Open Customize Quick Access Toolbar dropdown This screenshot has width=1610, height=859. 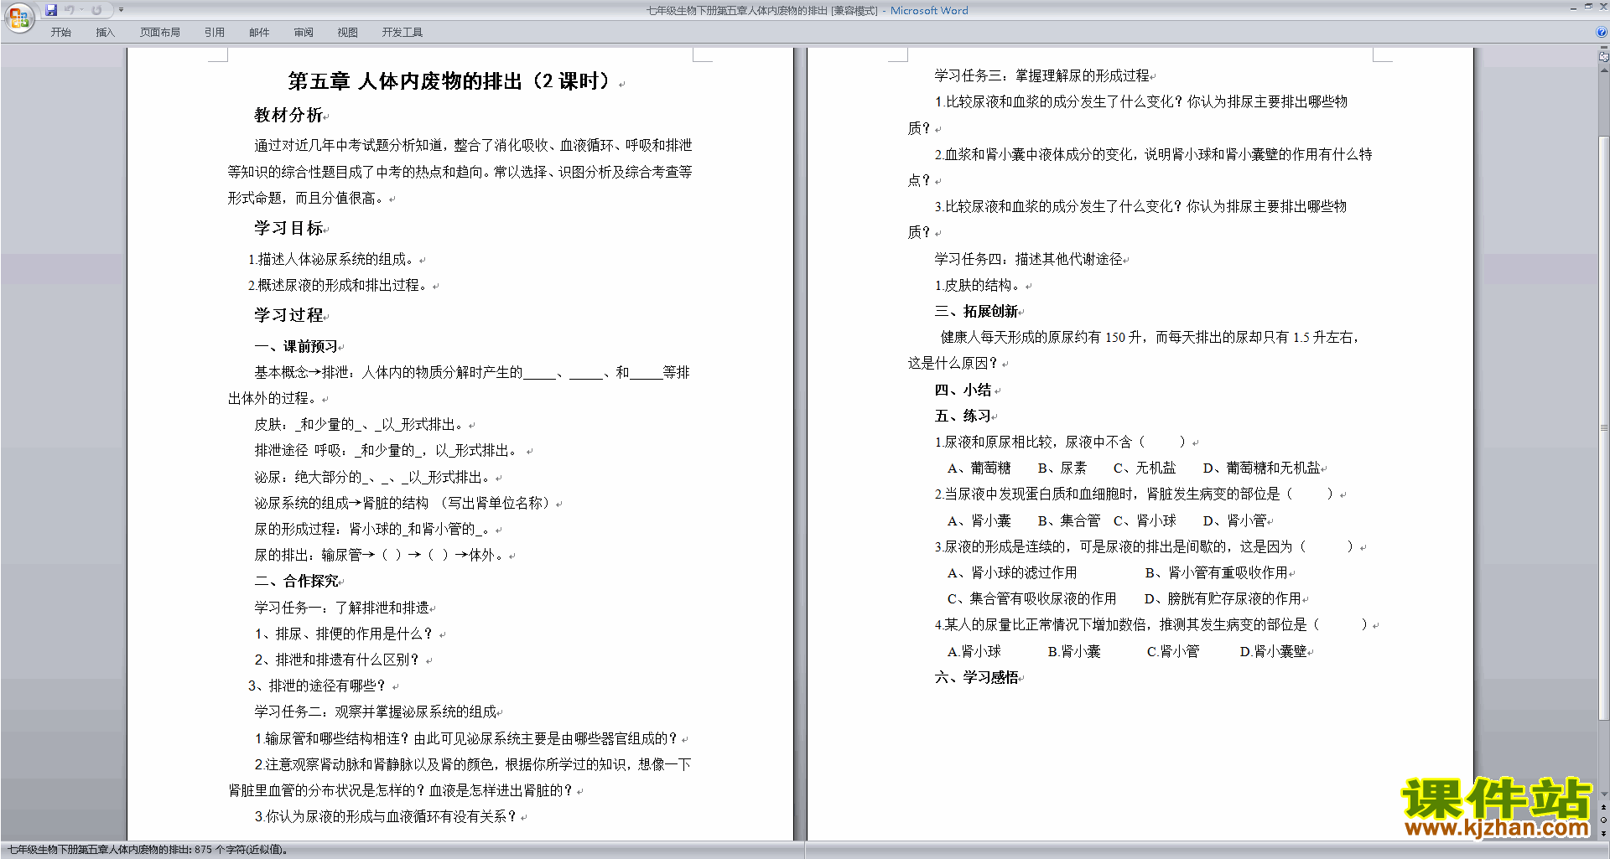(121, 10)
